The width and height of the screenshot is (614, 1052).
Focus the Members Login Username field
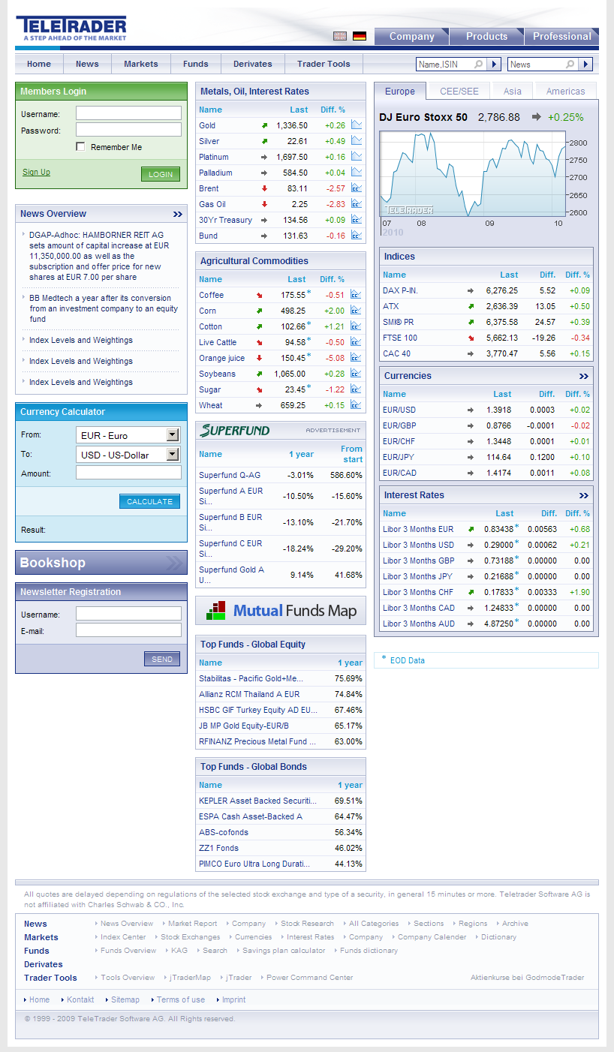(128, 113)
